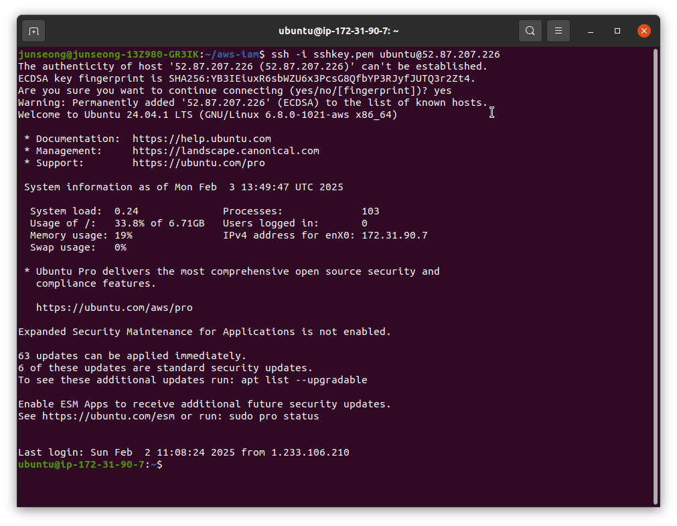Click the ubuntu@ip-172-31-90-7 shell prompt
Image resolution: width=677 pixels, height=526 pixels.
90,464
